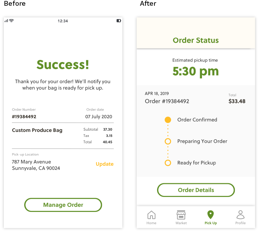Tap the battery indicator icon
259x232 pixels.
coord(119,21)
